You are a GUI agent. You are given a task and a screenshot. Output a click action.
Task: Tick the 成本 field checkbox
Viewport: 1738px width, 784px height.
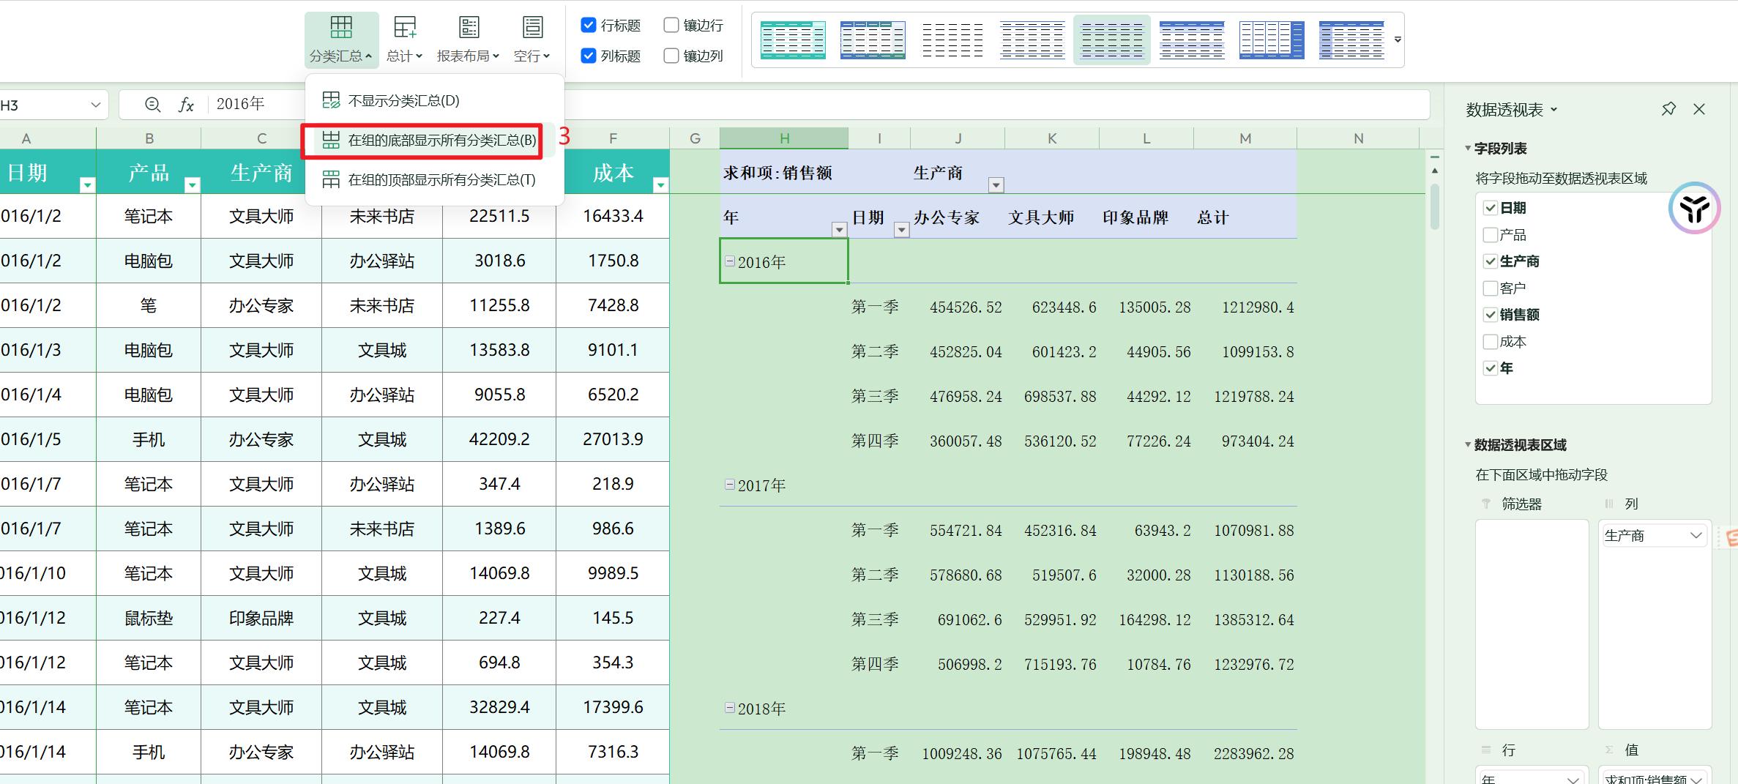pos(1490,342)
